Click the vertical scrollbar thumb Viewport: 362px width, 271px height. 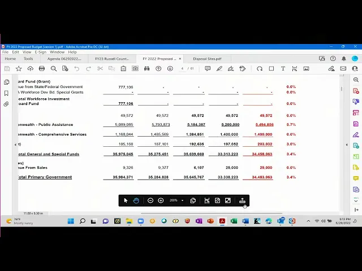pos(342,89)
